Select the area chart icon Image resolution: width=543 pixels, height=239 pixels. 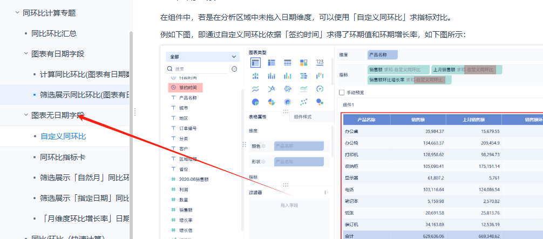click(x=304, y=89)
